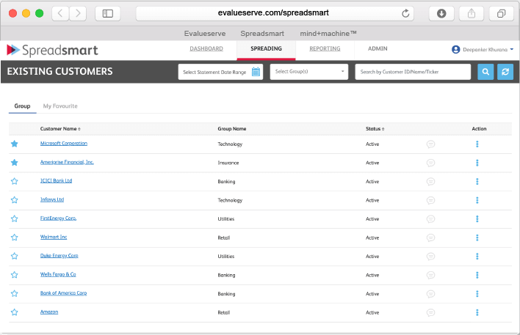Favourite Infosys Ltd with star
This screenshot has width=520, height=335.
14,200
